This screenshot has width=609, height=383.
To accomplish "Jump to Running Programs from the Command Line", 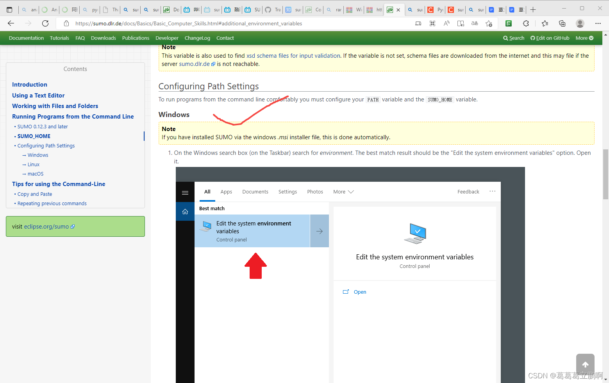I will point(73,117).
